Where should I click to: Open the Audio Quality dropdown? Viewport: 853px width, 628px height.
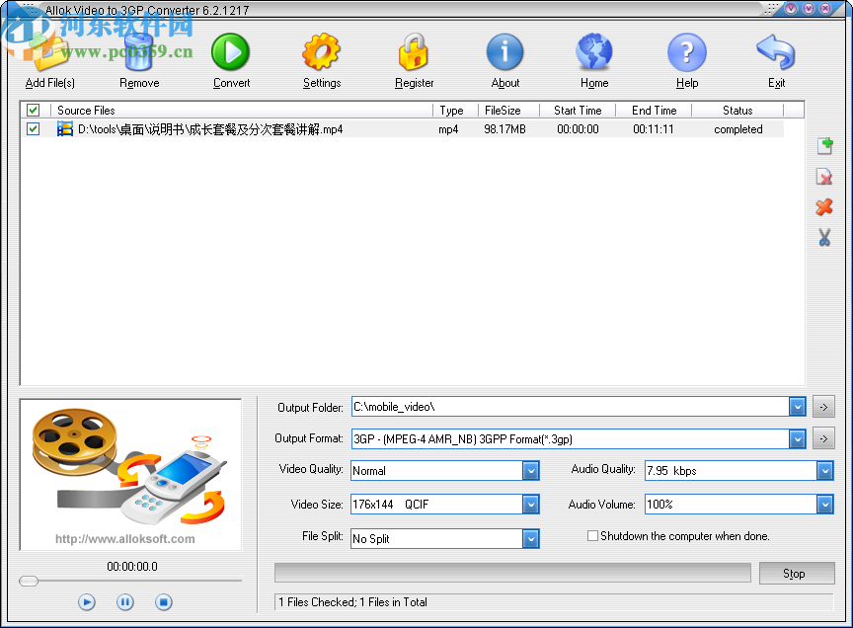[x=824, y=471]
